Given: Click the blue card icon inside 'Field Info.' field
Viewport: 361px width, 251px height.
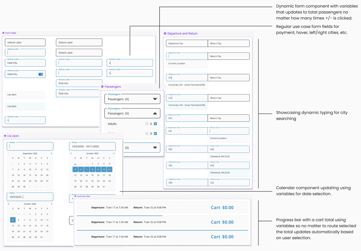Looking at the screenshot, I should coord(41,74).
